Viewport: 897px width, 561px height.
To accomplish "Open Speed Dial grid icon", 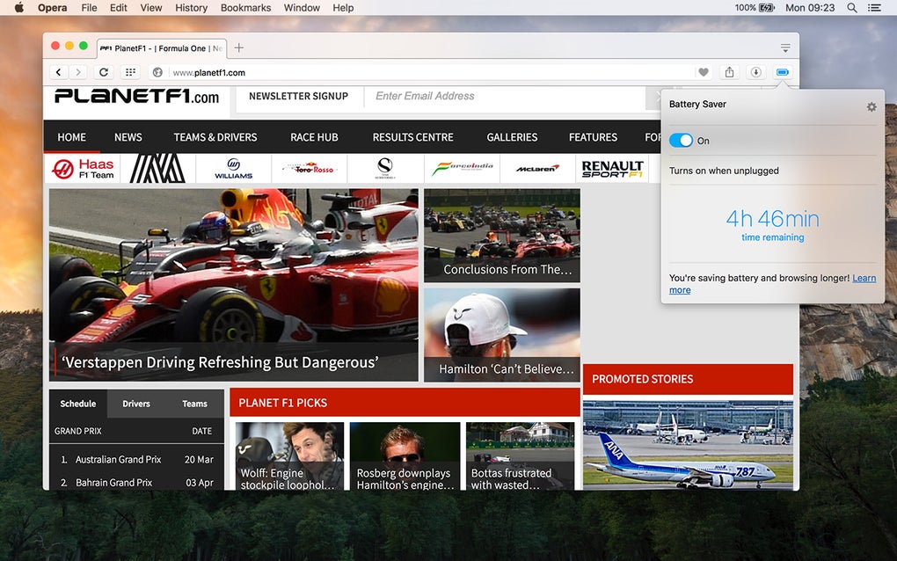I will (130, 72).
